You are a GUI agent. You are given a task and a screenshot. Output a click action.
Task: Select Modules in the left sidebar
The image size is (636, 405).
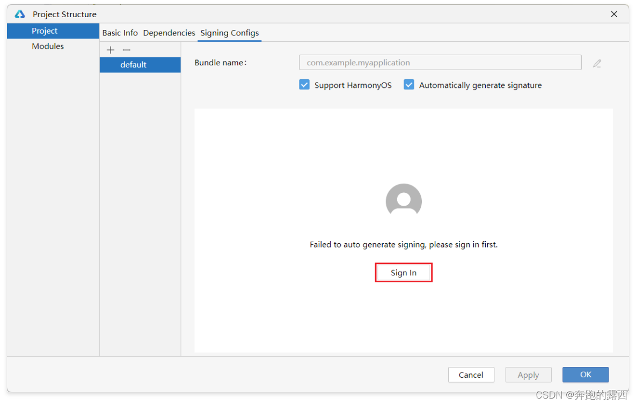pos(53,46)
